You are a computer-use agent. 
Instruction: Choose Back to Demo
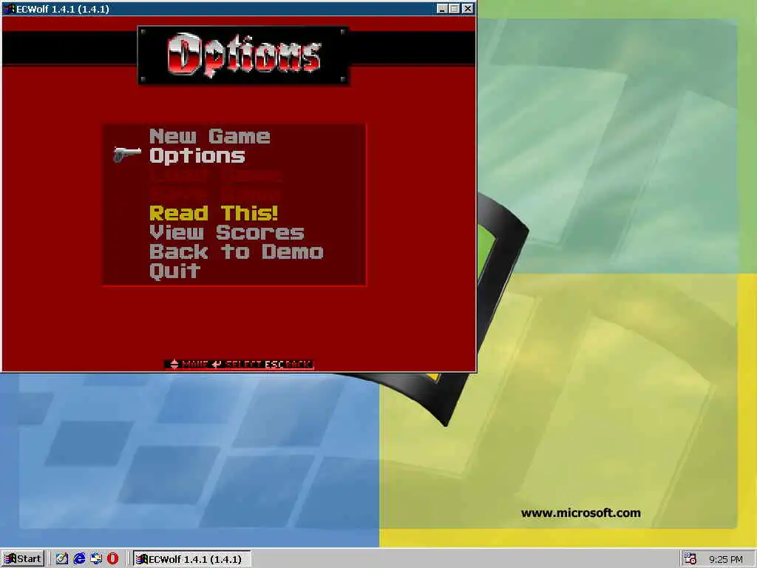(x=236, y=251)
